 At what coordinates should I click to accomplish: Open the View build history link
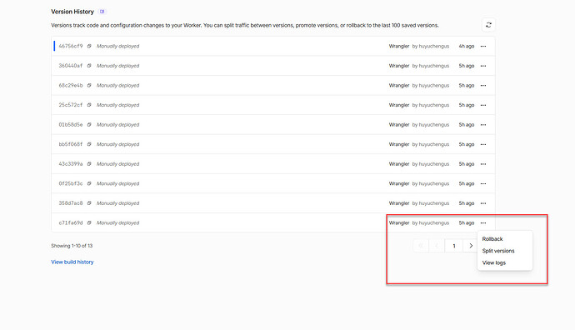[72, 262]
